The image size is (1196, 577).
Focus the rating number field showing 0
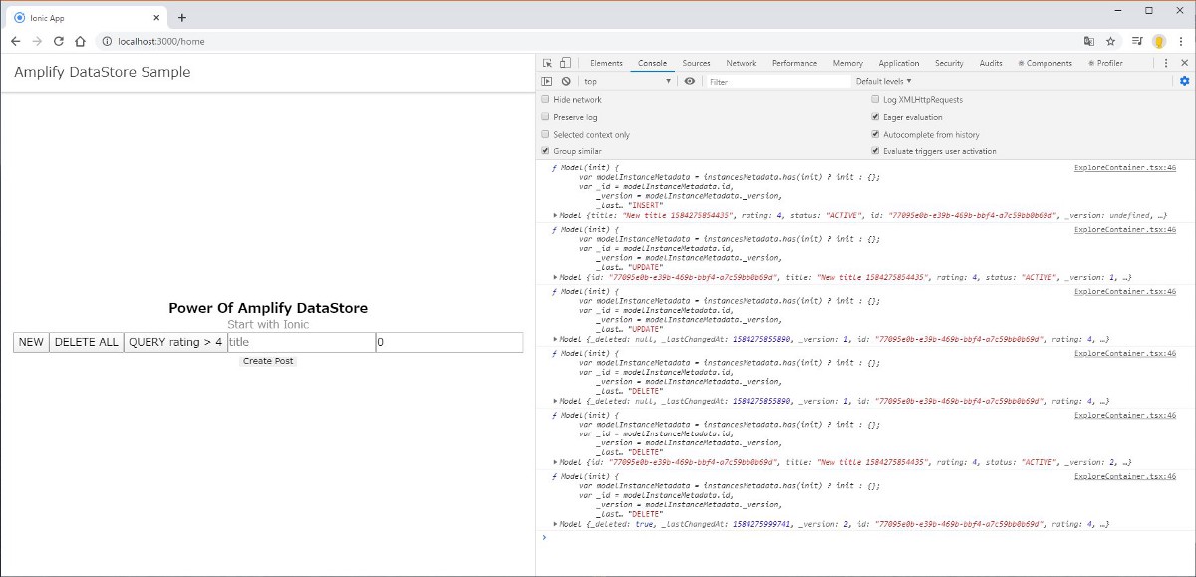[449, 342]
